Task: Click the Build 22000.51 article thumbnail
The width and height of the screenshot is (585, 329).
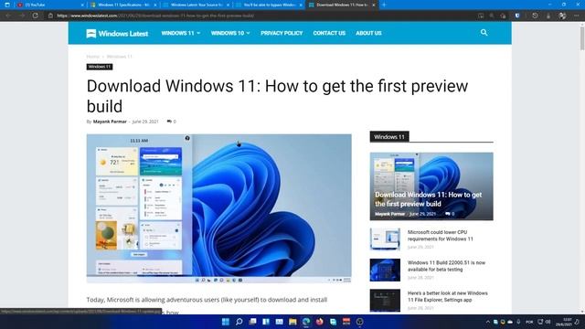Action: (x=385, y=270)
